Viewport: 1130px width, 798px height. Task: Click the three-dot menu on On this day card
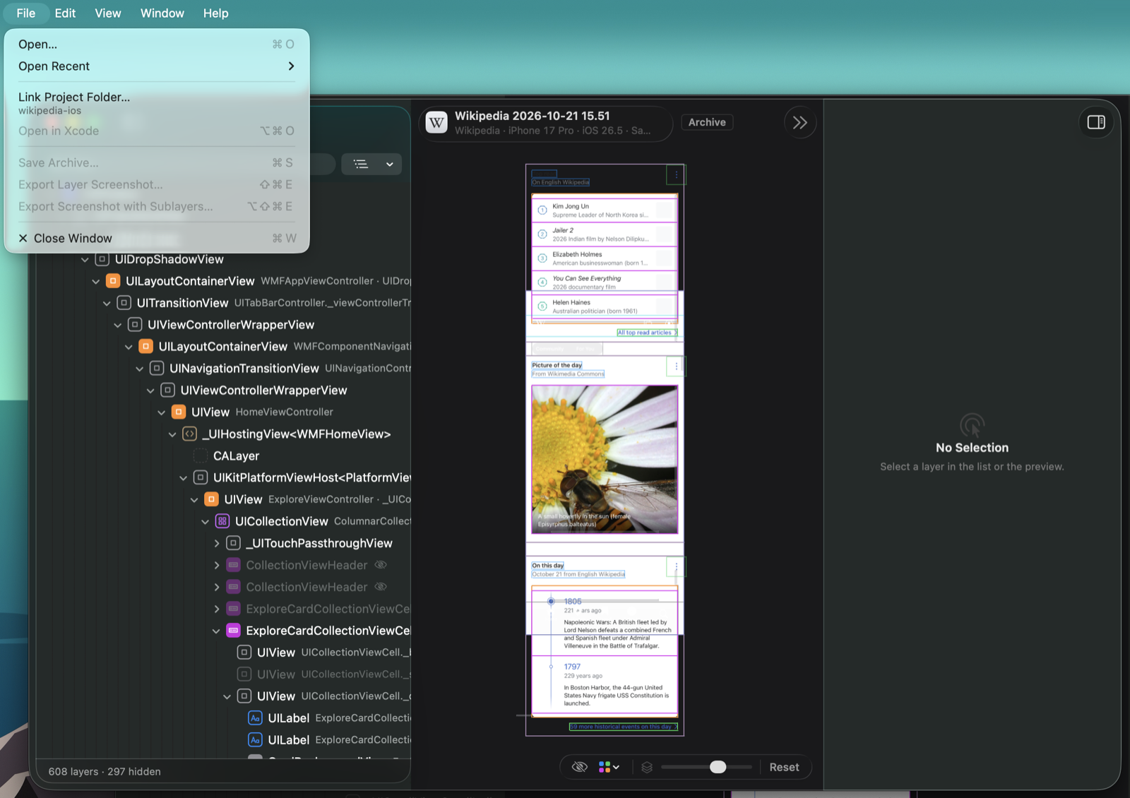point(676,566)
